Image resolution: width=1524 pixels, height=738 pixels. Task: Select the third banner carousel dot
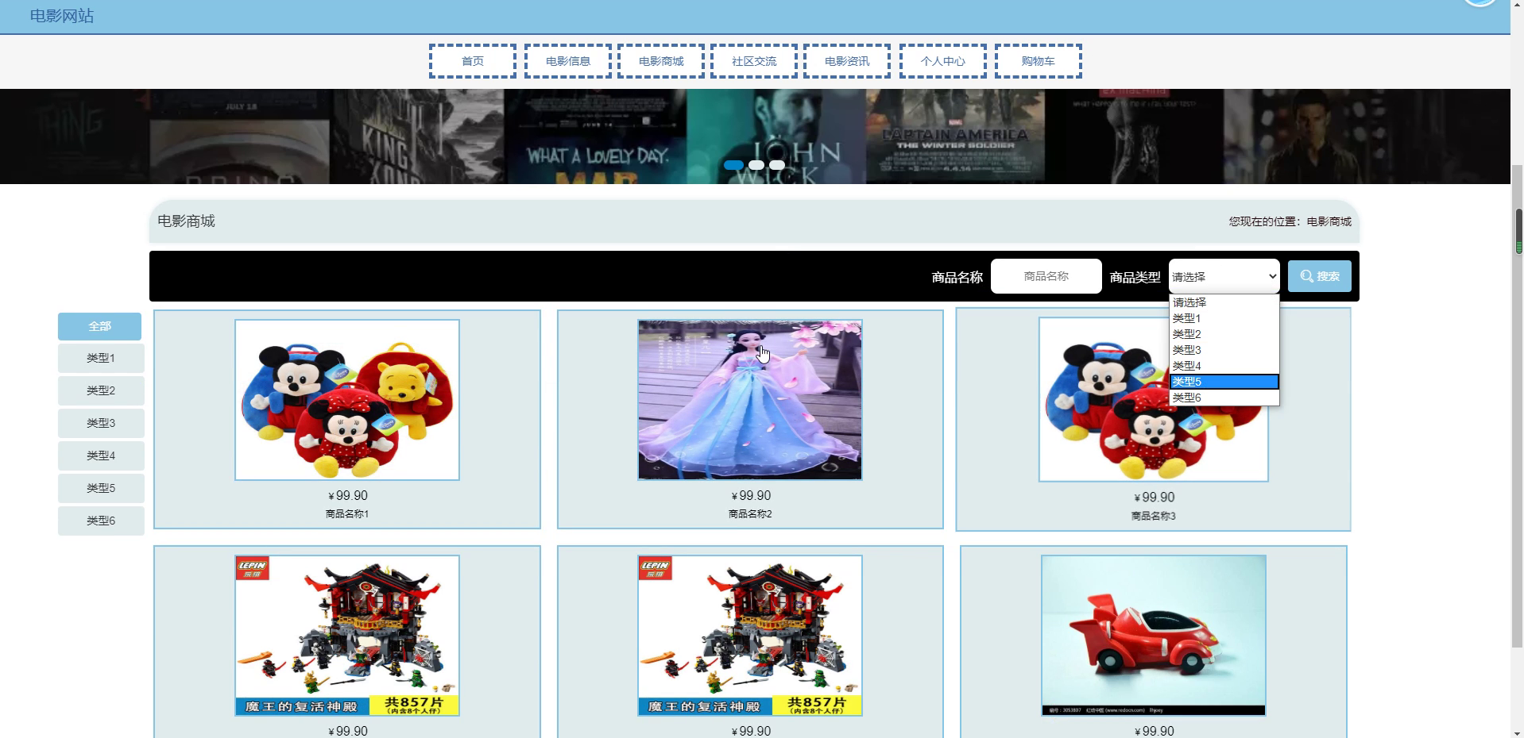pyautogui.click(x=777, y=165)
